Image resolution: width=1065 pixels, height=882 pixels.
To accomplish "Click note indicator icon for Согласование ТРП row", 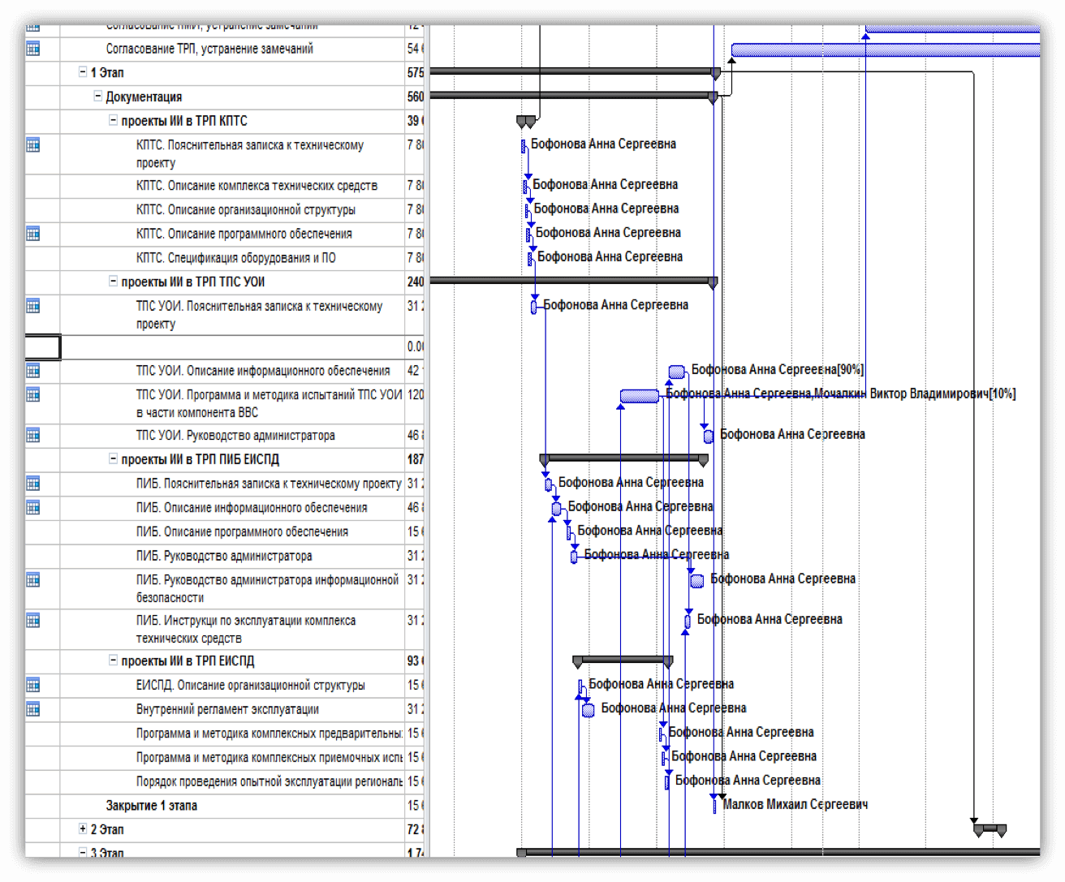I will point(32,49).
